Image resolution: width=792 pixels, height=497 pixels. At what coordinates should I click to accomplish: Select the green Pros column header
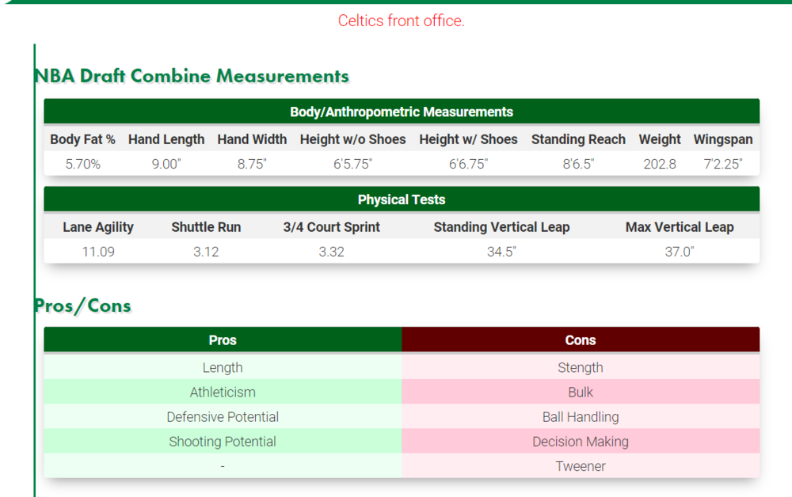pyautogui.click(x=223, y=340)
